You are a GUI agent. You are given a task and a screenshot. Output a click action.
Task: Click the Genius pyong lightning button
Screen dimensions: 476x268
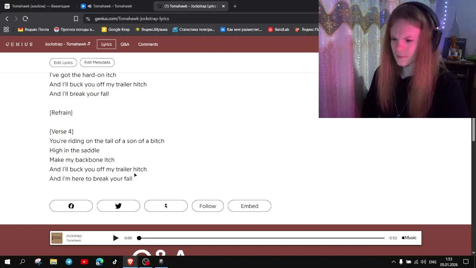tap(166, 206)
